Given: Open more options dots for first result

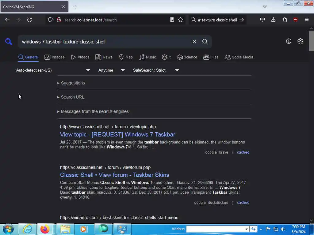Looking at the screenshot, I should pos(232,152).
